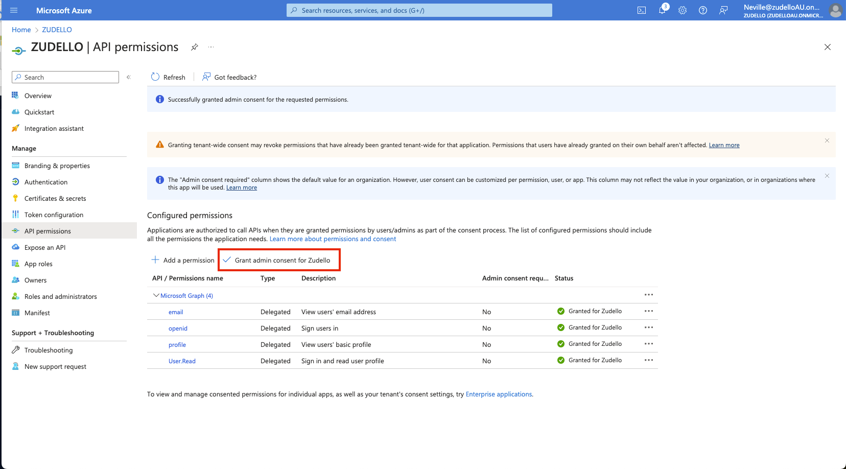Click the Microsoft Azure logo text

point(64,10)
